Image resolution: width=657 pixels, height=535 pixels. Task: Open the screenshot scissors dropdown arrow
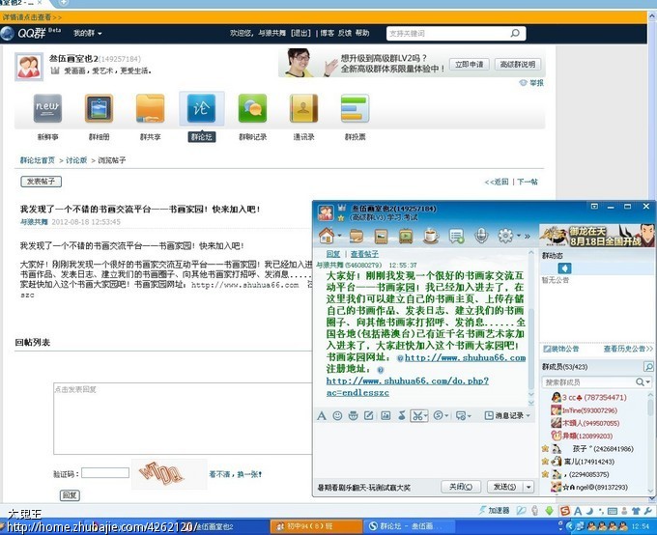tap(426, 415)
